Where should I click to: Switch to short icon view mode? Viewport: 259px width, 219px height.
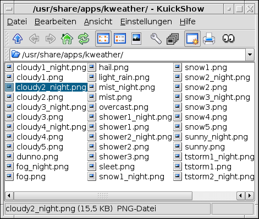click(103, 39)
